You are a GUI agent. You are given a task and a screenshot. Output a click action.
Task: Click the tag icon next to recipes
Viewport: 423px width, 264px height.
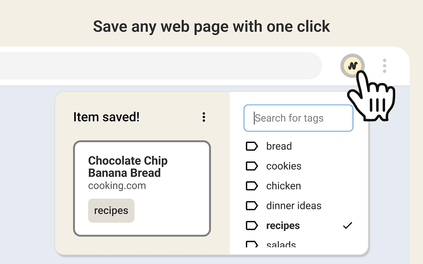tap(252, 226)
